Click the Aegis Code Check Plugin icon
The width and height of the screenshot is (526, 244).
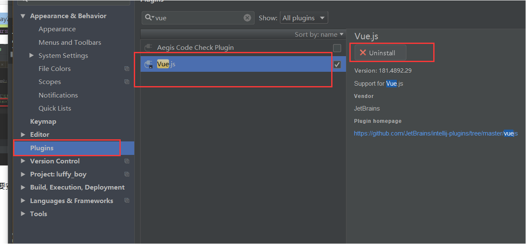click(148, 48)
